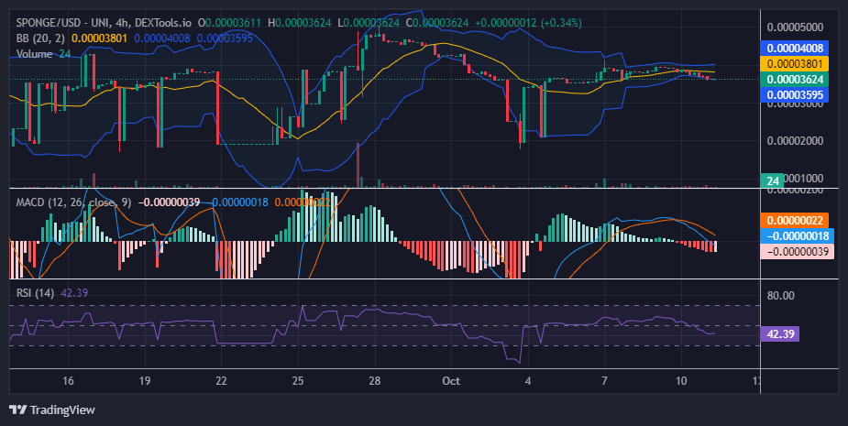Select the Volume indicator label
The width and height of the screenshot is (848, 426).
(34, 54)
